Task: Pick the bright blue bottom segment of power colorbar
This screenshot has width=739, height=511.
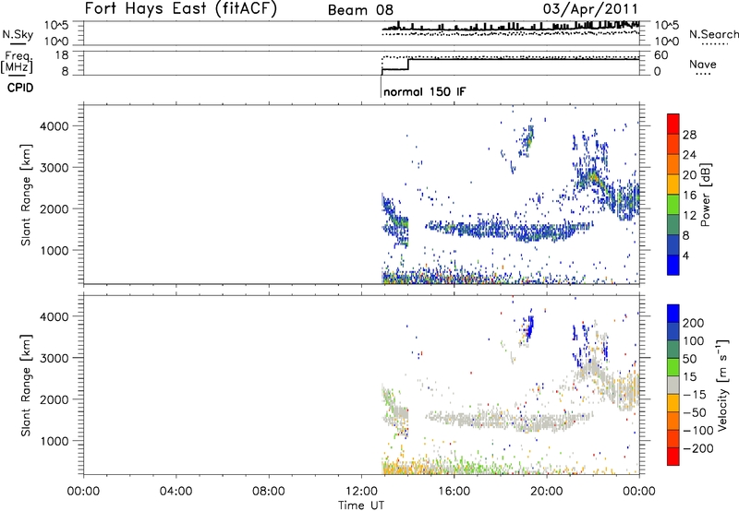Action: click(x=673, y=265)
